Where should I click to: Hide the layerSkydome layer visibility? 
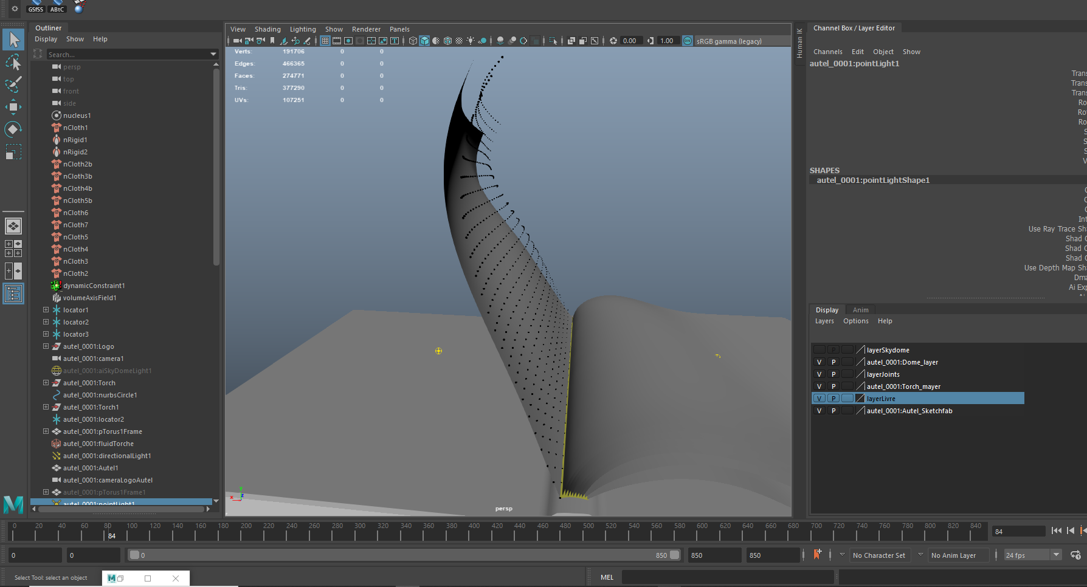(819, 349)
